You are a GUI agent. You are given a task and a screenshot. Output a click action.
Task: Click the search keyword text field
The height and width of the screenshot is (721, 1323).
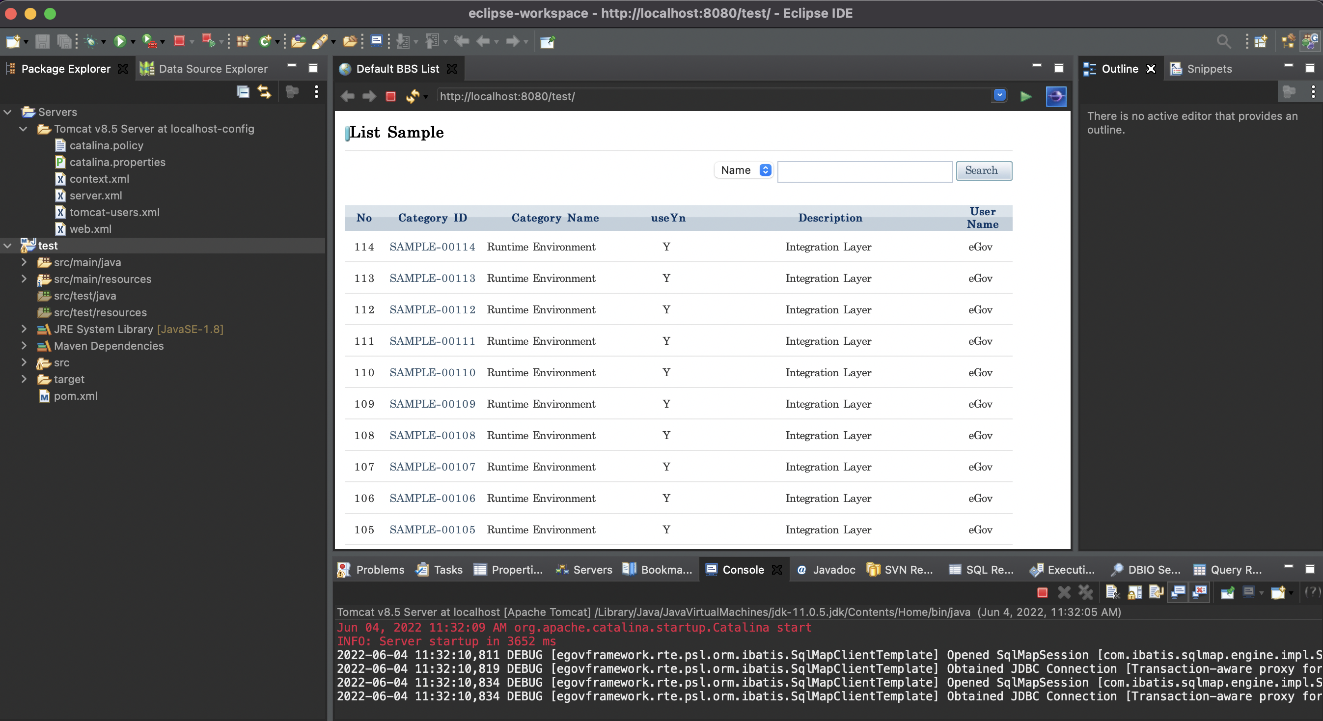[x=864, y=171]
